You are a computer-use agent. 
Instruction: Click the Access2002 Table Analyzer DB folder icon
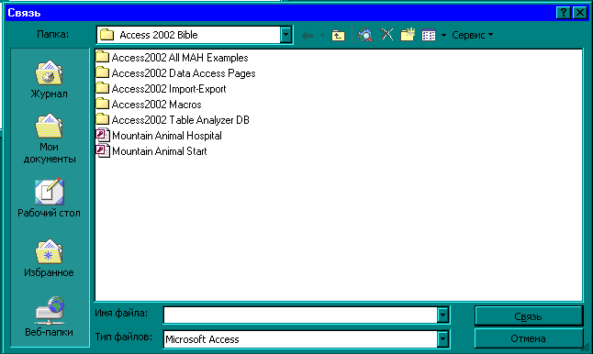(x=102, y=119)
